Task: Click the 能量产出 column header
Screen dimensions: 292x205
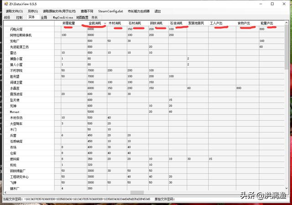Action: (x=267, y=23)
